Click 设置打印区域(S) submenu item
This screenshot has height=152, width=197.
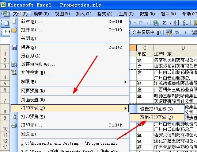pos(157,109)
